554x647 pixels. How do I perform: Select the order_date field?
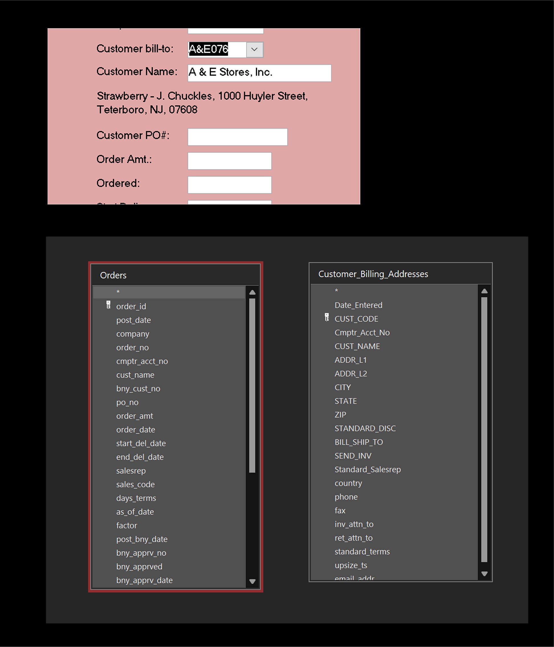[169, 430]
